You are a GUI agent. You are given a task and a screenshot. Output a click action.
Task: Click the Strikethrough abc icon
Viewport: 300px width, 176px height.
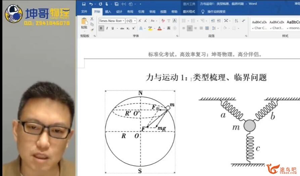pos(122,28)
